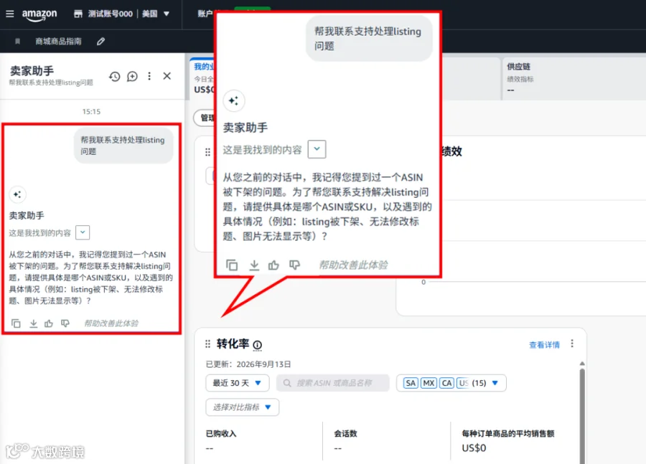Select the 供应链 tab
Image resolution: width=646 pixels, height=464 pixels.
coord(574,78)
